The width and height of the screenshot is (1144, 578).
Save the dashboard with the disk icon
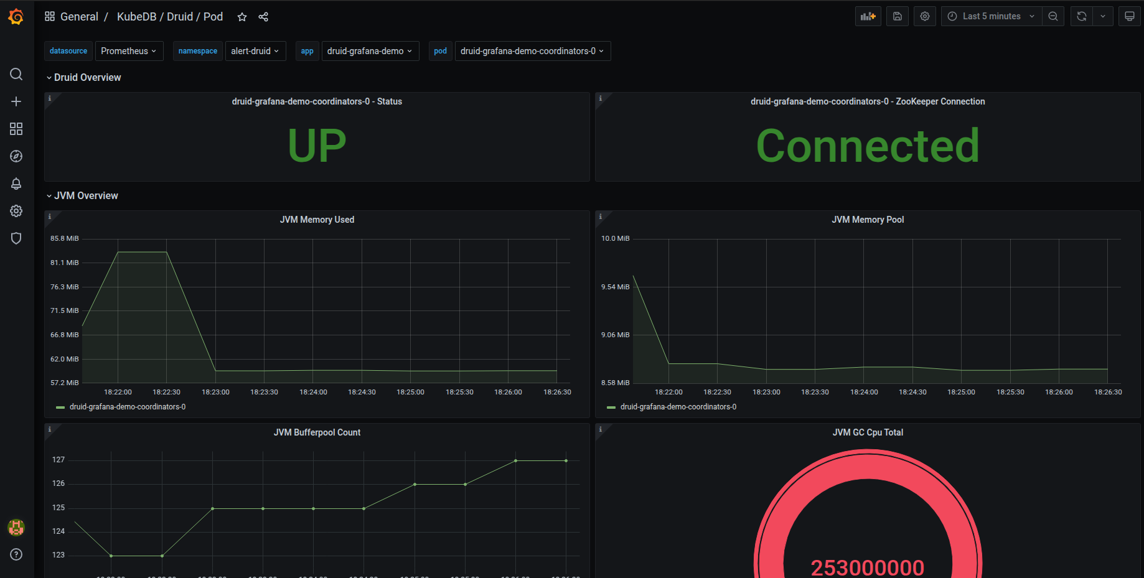898,16
